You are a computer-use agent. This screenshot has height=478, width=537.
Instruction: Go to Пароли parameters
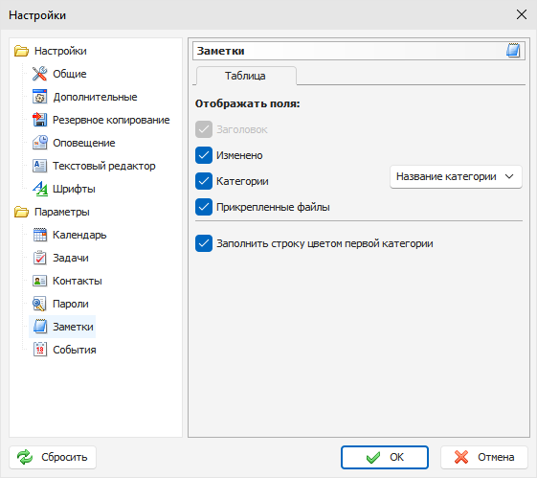71,304
